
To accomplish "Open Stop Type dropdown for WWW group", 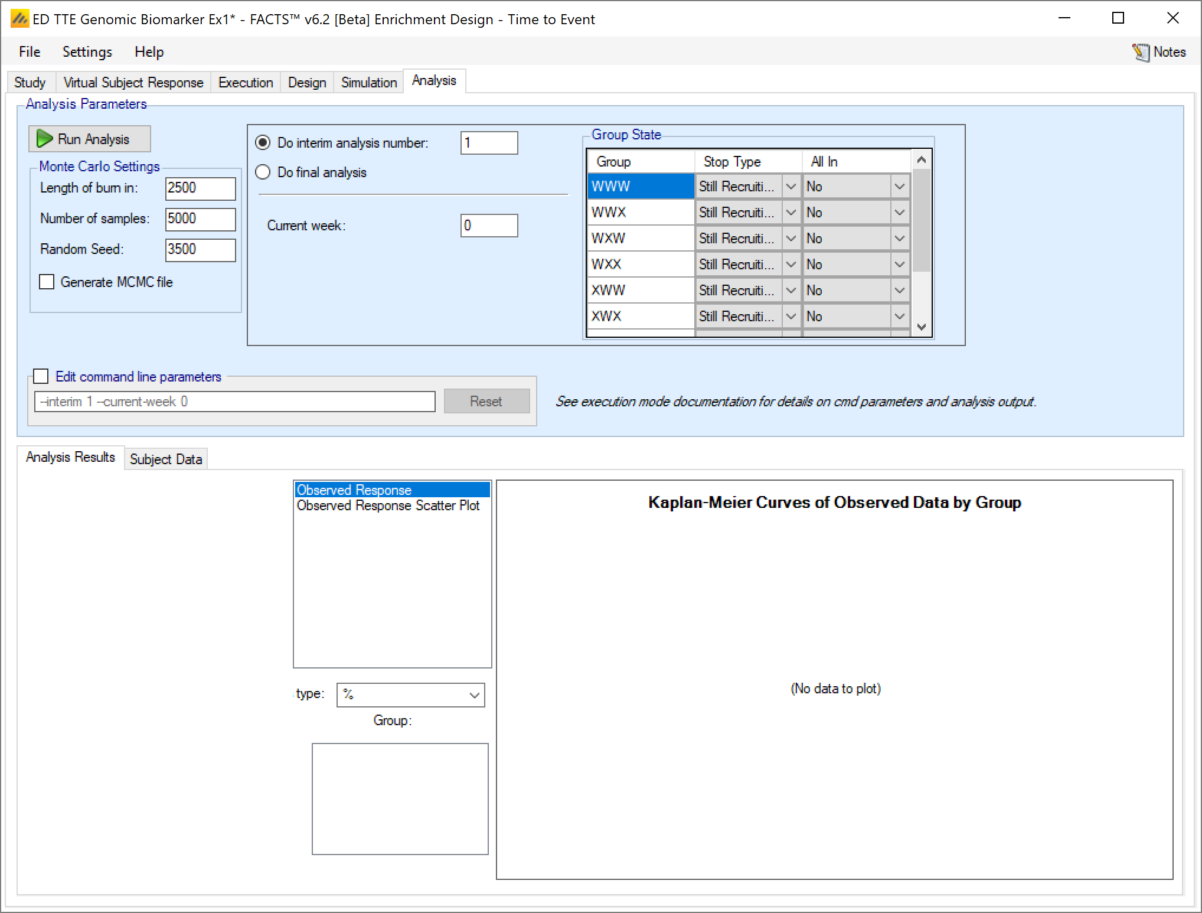I will coord(791,187).
